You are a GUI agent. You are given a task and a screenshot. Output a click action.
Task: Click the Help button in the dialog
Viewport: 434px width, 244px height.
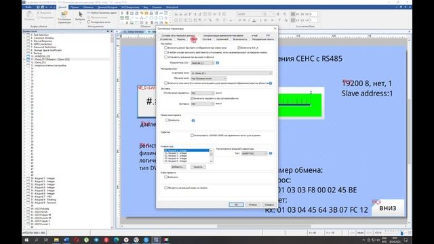[269, 205]
